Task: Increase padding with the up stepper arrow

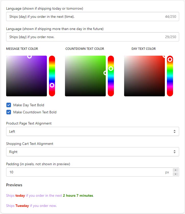Action: click(176, 170)
